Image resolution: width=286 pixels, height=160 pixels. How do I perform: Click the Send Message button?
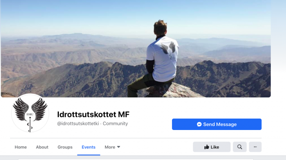tap(217, 124)
